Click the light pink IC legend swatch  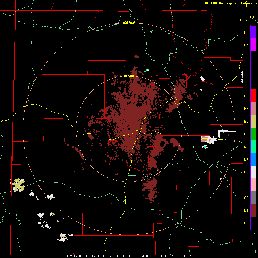[x=253, y=185]
